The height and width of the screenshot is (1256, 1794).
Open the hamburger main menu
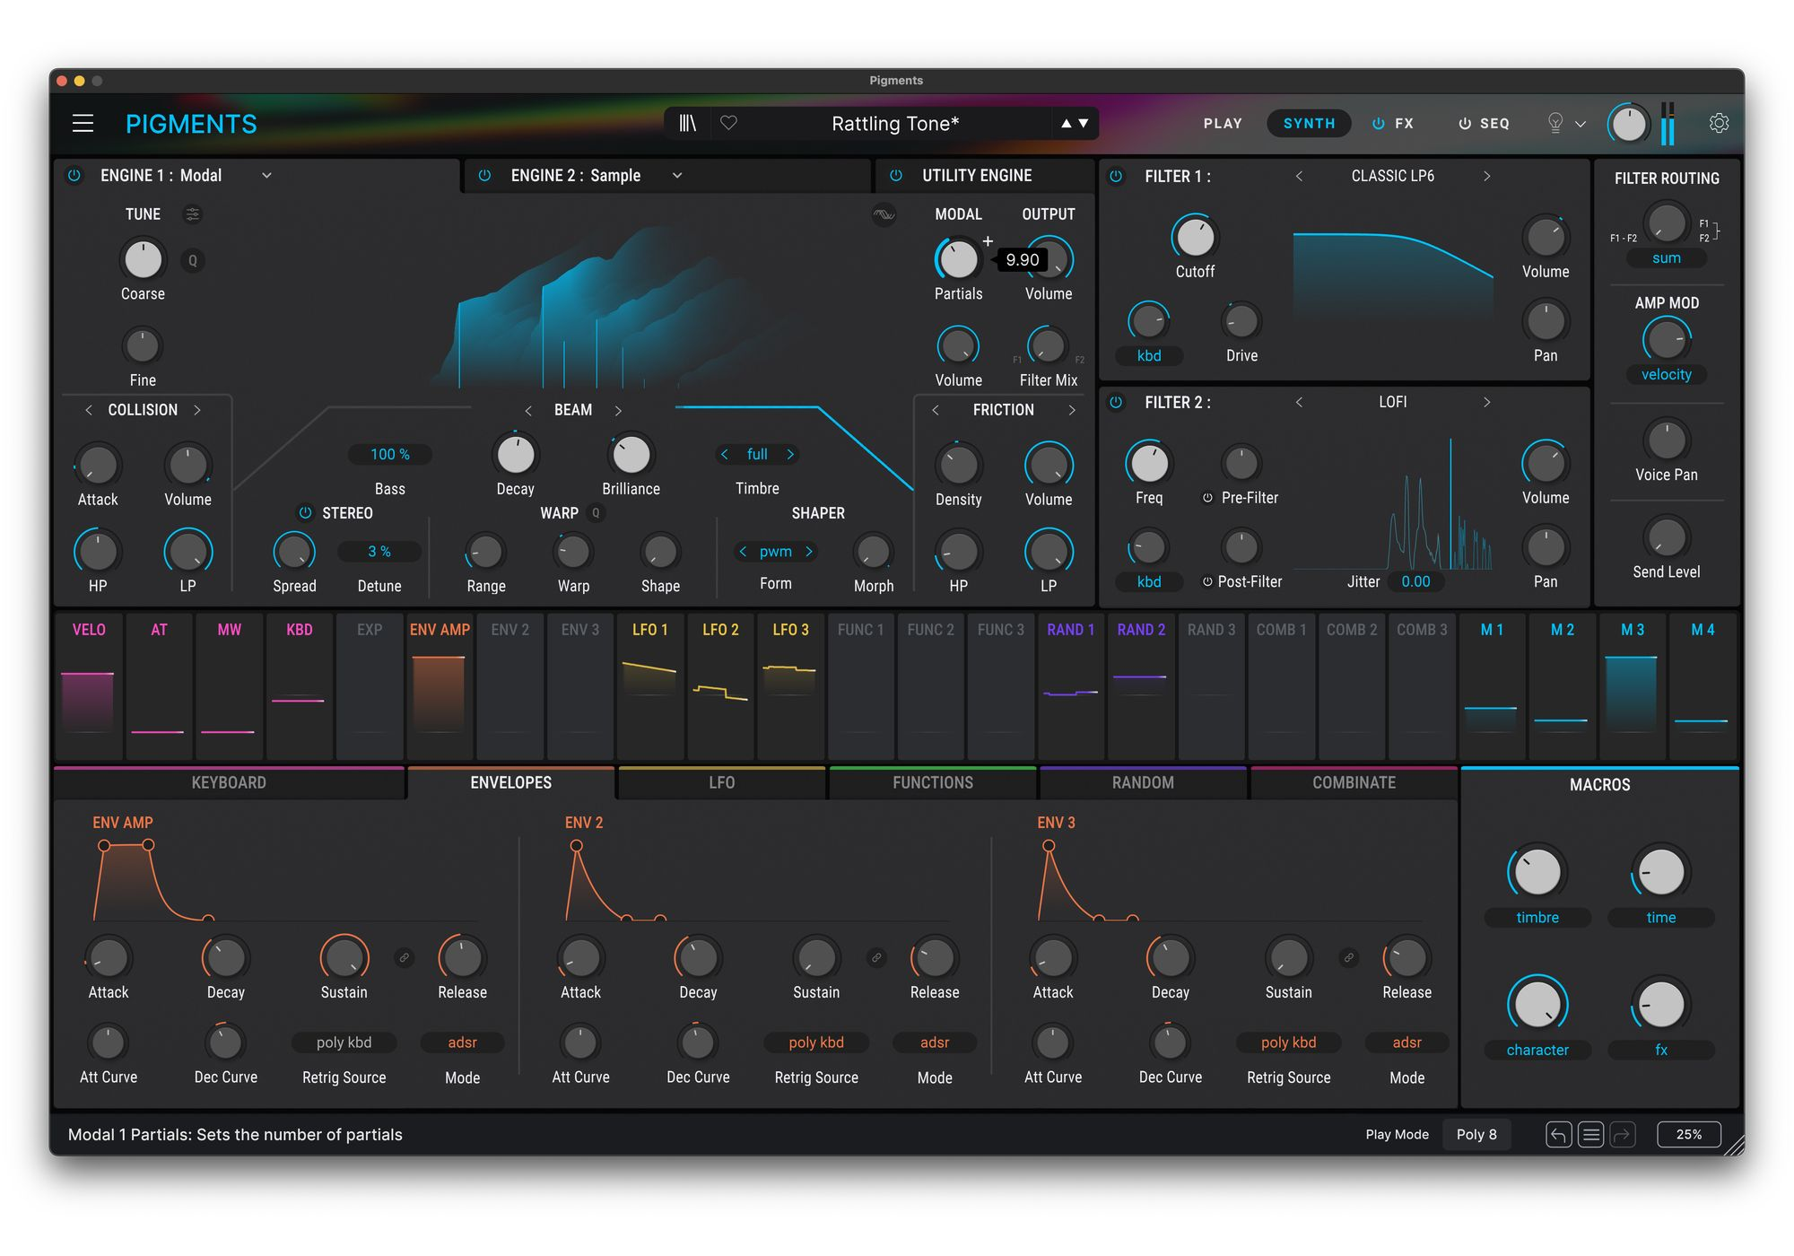(83, 123)
